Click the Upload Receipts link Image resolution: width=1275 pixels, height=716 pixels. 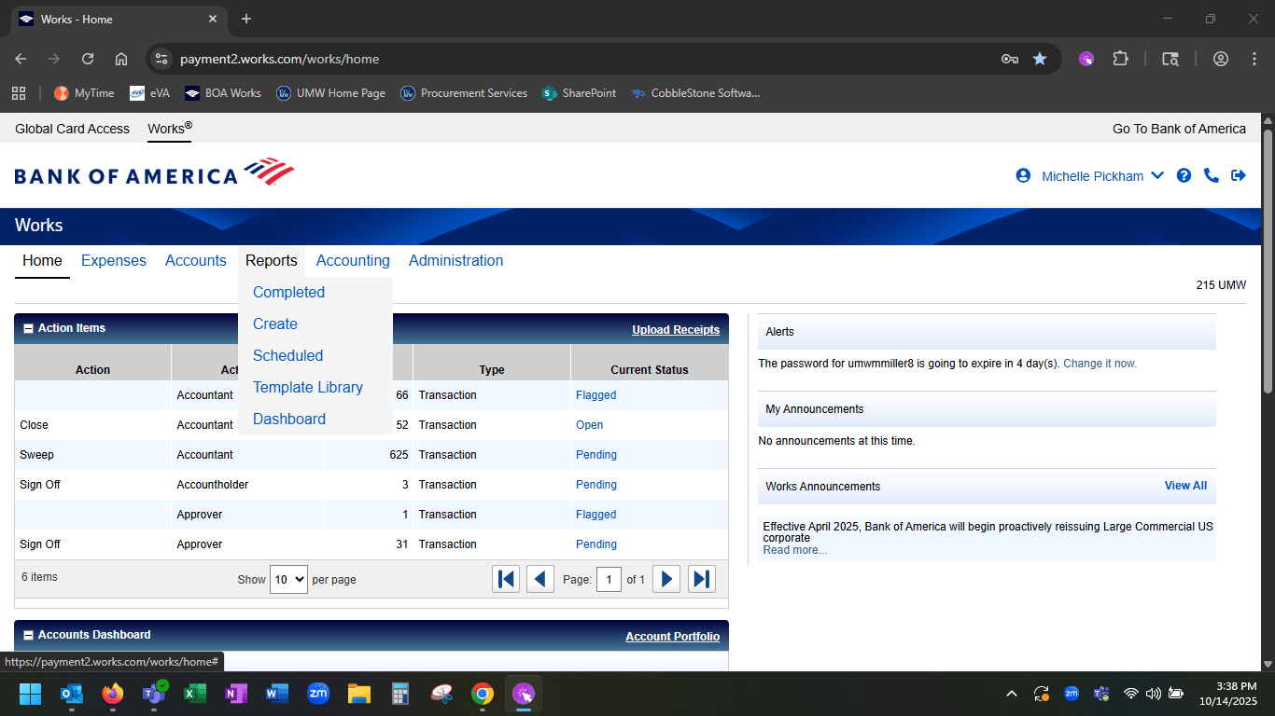click(x=676, y=330)
